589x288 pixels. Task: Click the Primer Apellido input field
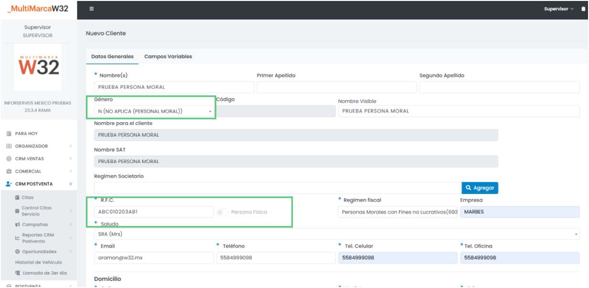point(336,87)
